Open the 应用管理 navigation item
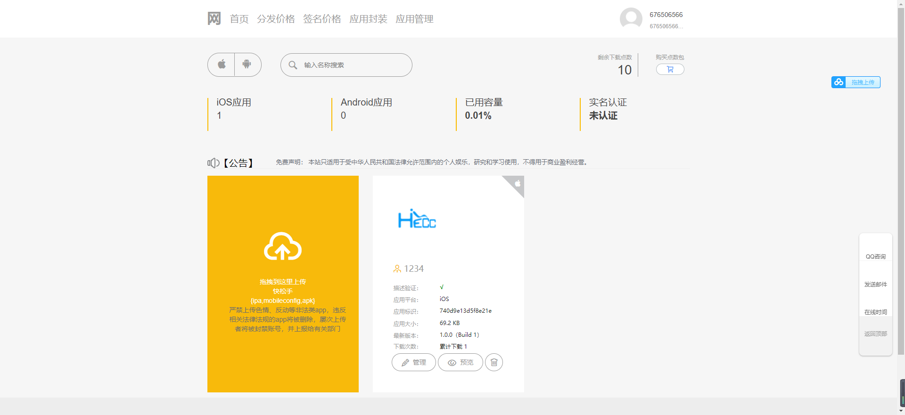The width and height of the screenshot is (905, 415). [x=414, y=19]
